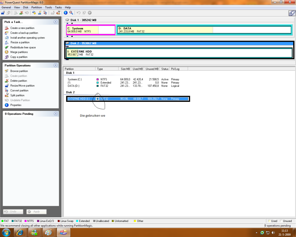Choose Delete partition in Partition Operations
Screen dimensions: 296x237
(19, 81)
